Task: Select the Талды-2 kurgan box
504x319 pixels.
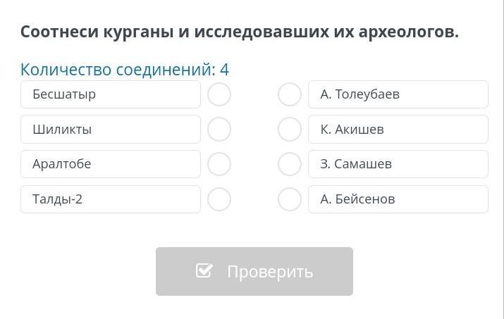Action: (x=111, y=199)
